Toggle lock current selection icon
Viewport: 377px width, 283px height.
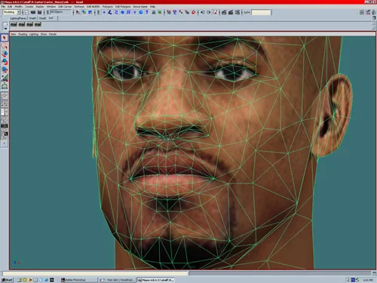coord(154,12)
